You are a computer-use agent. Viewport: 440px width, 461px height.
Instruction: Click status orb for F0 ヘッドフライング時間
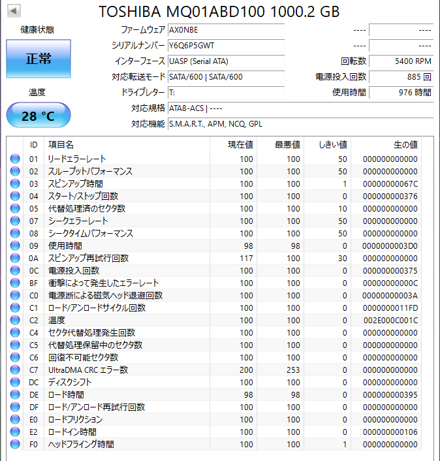[15, 444]
